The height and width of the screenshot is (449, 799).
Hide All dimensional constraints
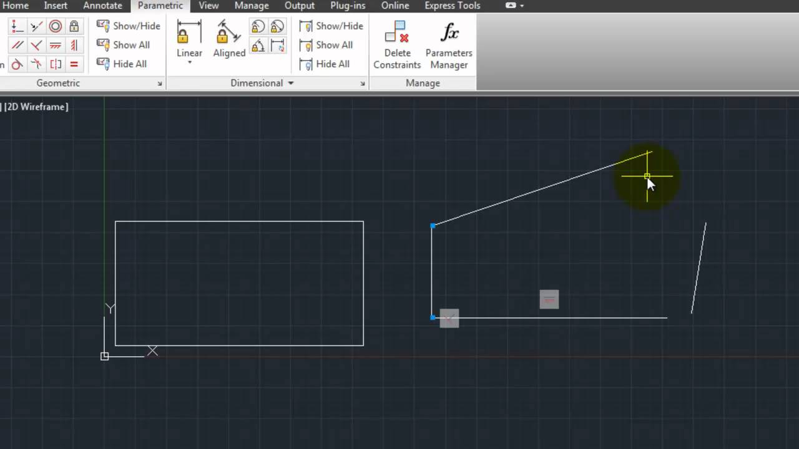(325, 64)
